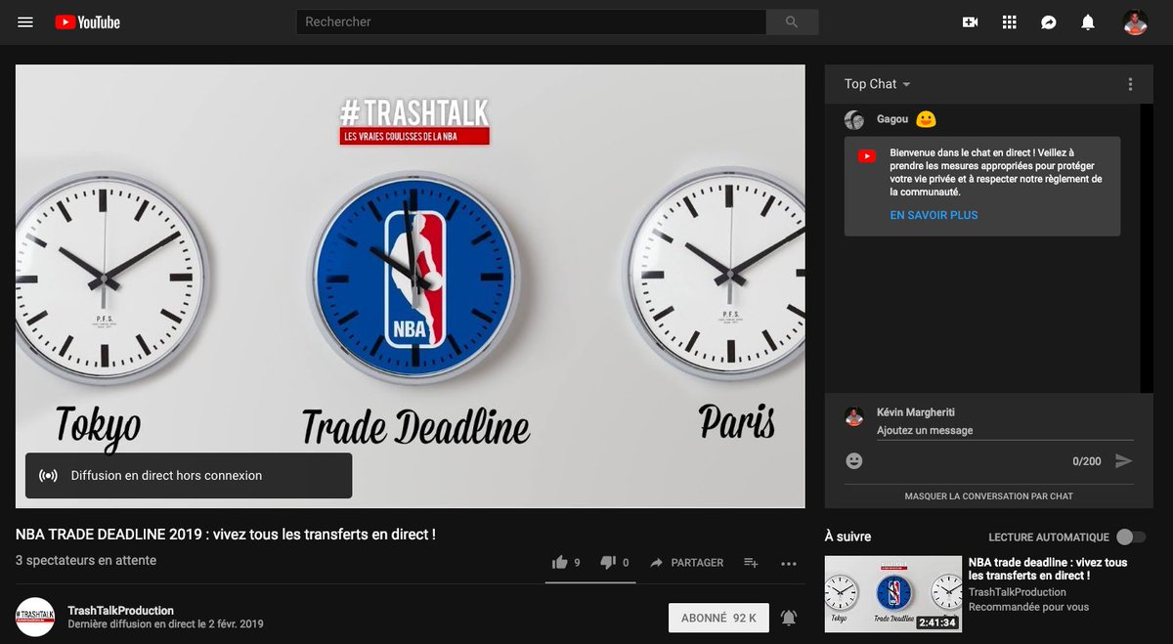Screen dimensions: 1173x644
Task: Open the suggested NBA trade deadline thumbnail
Action: pyautogui.click(x=893, y=593)
